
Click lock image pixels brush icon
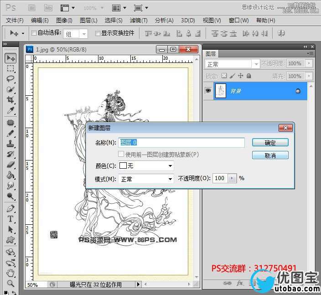point(232,76)
